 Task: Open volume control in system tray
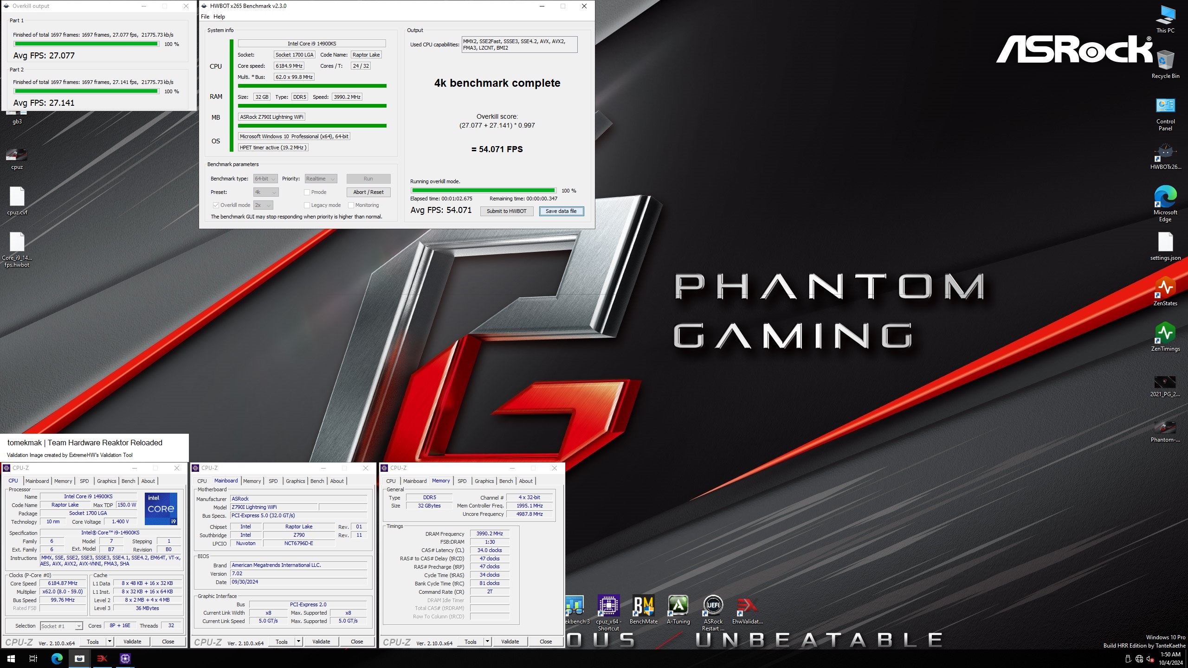[1150, 659]
